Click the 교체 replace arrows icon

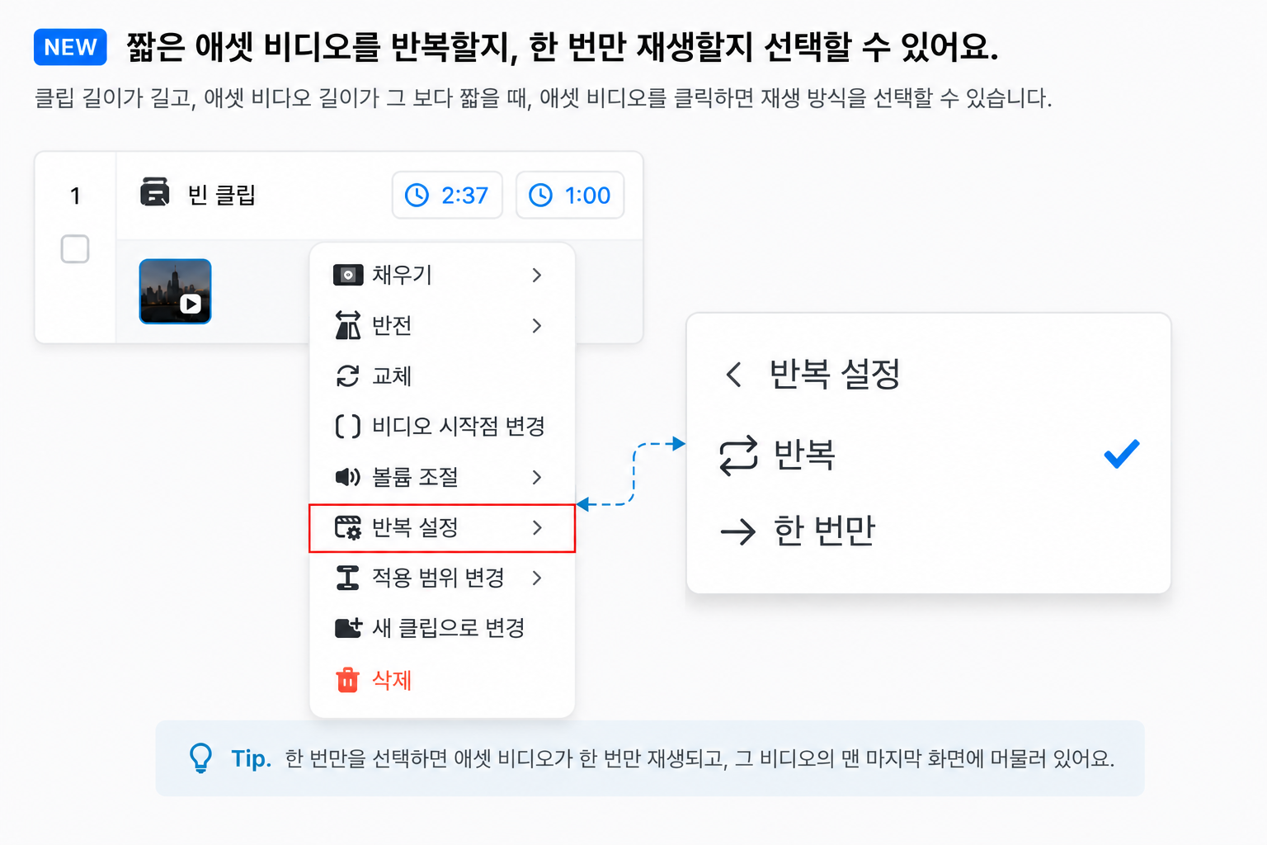pos(348,375)
